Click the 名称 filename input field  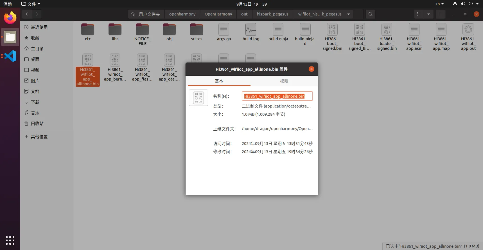coord(277,96)
